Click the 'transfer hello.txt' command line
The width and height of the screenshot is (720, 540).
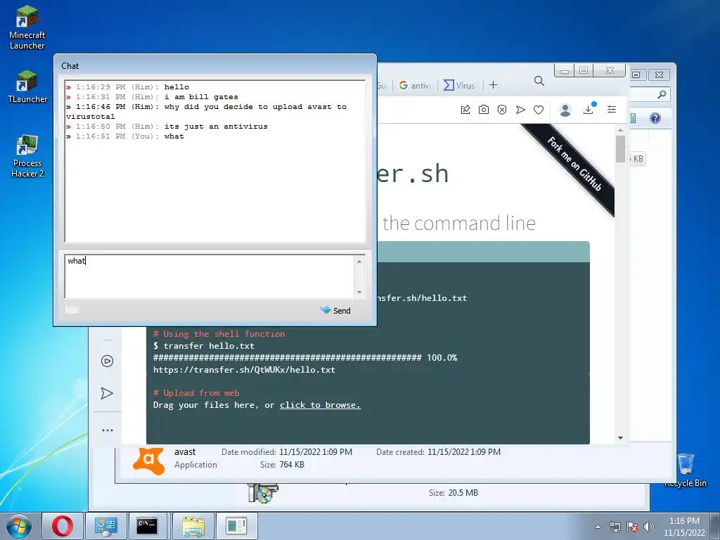pyautogui.click(x=204, y=346)
